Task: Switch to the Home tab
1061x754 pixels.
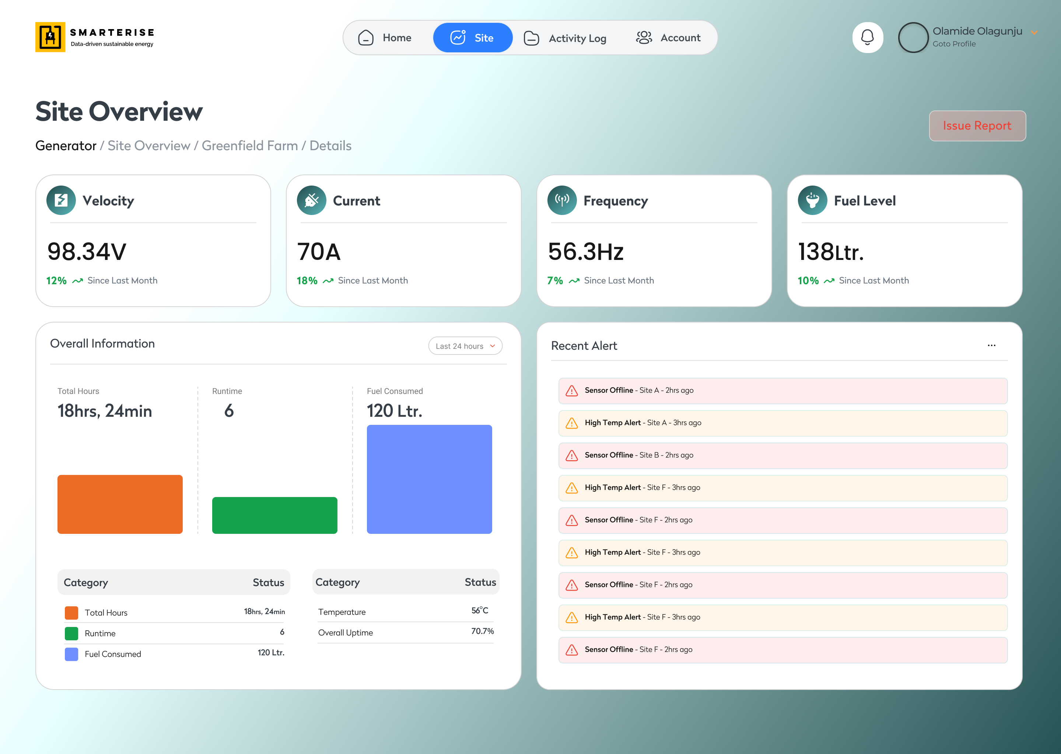Action: [384, 38]
